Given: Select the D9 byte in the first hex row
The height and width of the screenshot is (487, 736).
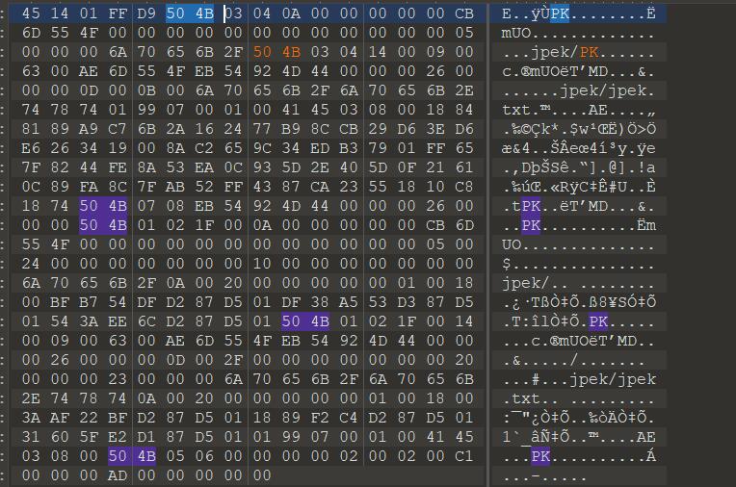Looking at the screenshot, I should (148, 13).
